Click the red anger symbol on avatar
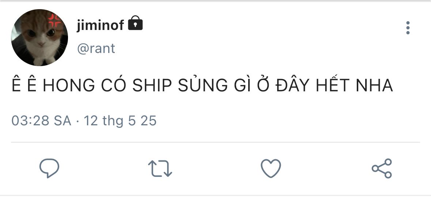 (x=56, y=21)
